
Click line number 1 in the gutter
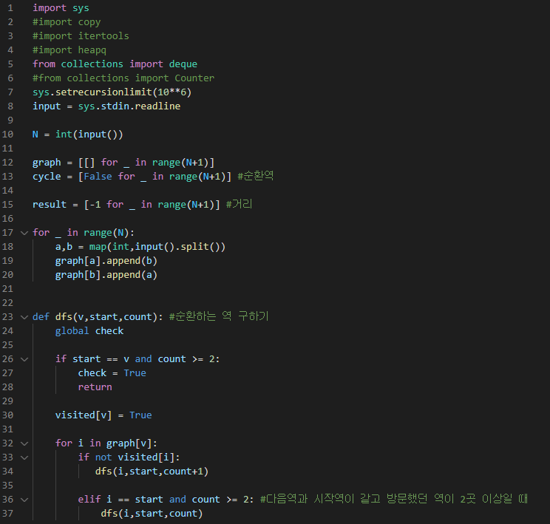click(x=10, y=8)
